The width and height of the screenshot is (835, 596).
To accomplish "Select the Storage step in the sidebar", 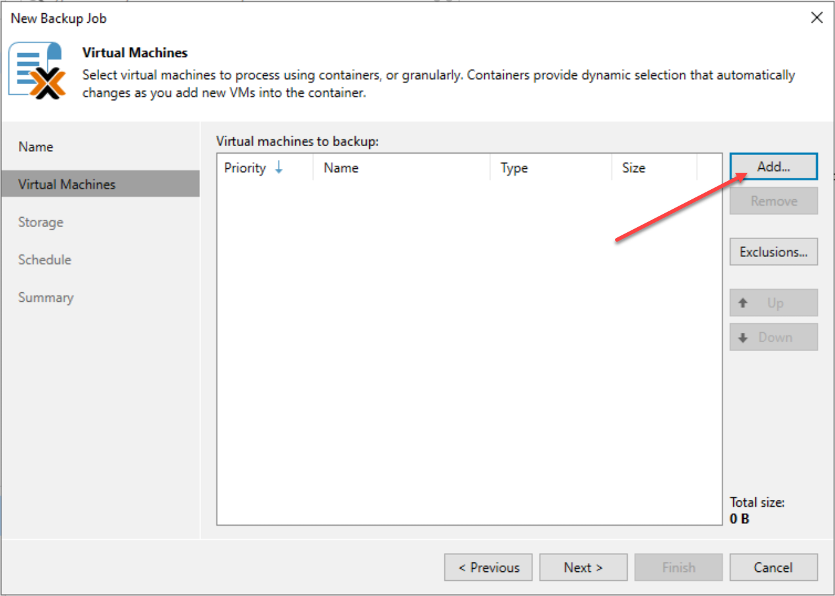I will (40, 222).
